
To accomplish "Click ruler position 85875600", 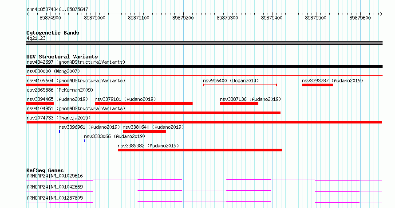I will [360, 18].
